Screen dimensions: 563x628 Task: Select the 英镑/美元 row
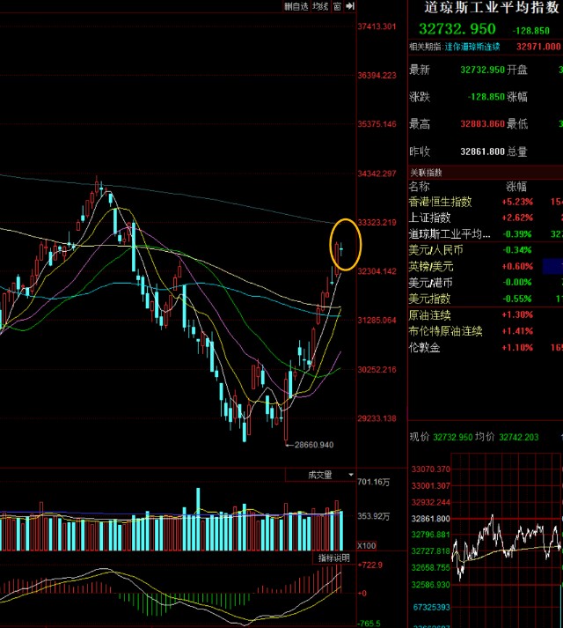point(486,266)
